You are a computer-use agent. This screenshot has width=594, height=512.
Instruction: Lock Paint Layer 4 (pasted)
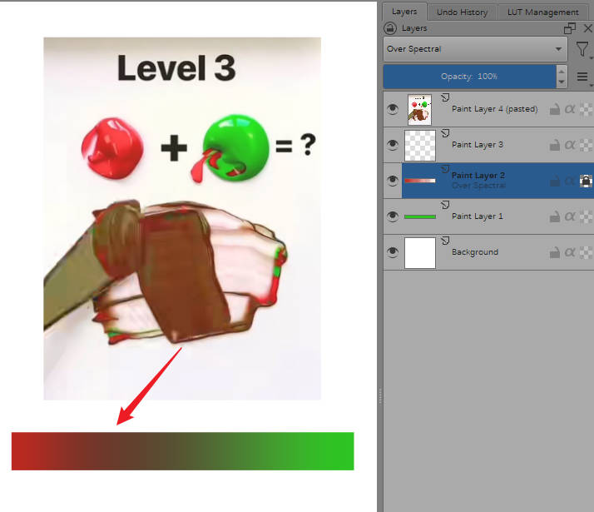555,109
